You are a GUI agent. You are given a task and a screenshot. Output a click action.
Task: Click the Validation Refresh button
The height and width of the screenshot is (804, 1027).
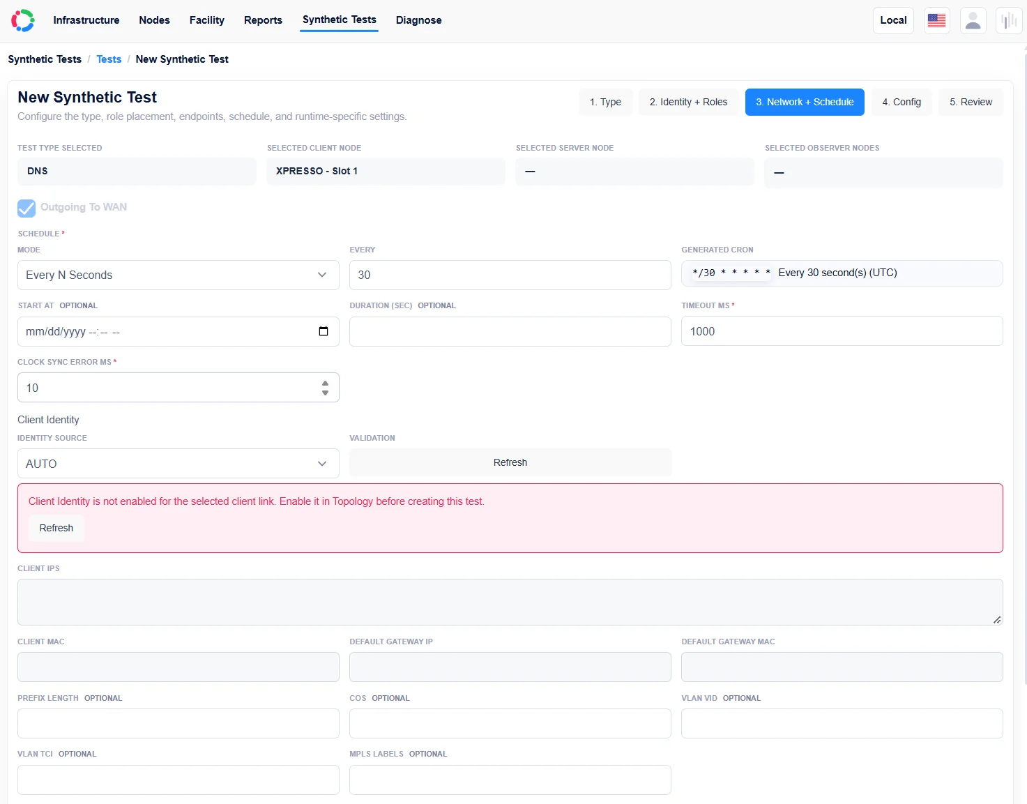click(x=510, y=462)
